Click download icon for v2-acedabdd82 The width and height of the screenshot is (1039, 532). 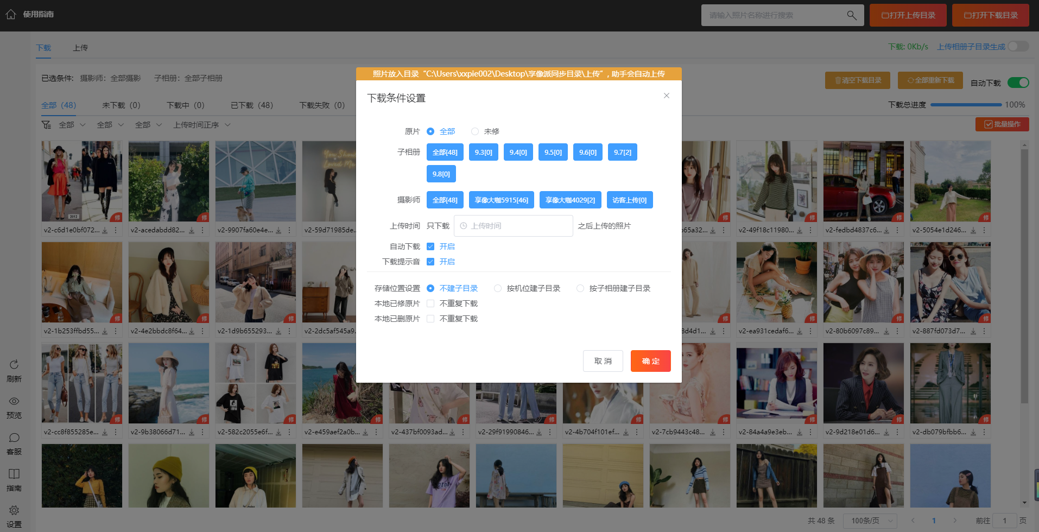click(x=192, y=230)
